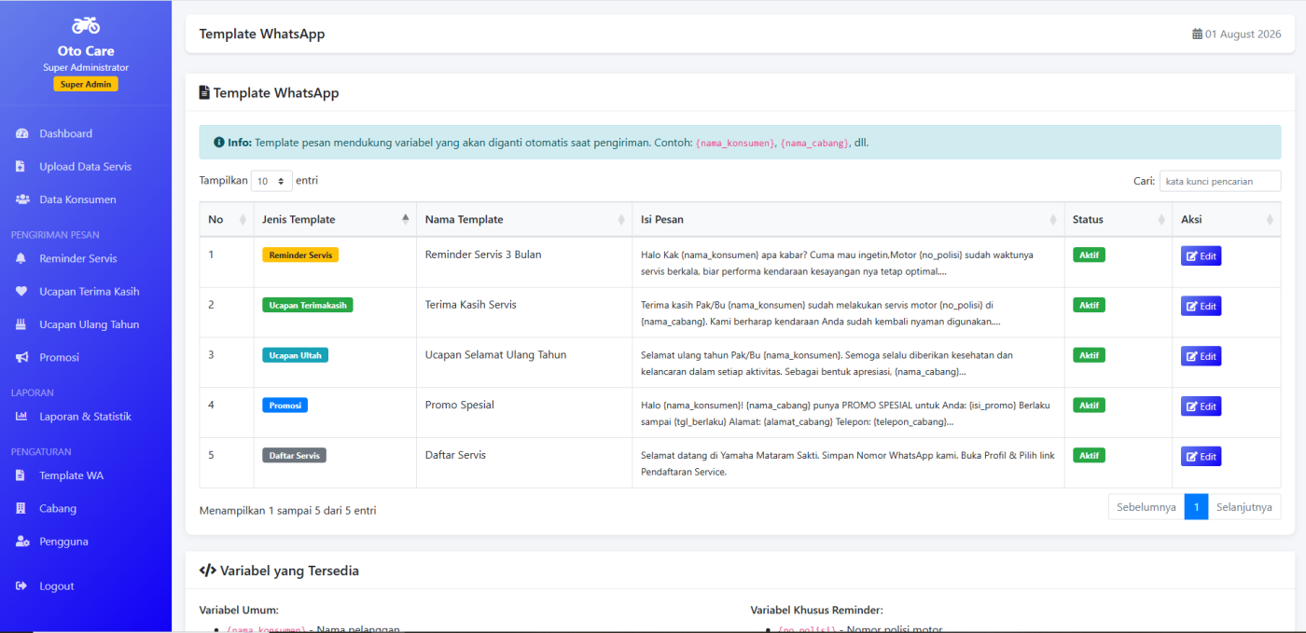The height and width of the screenshot is (633, 1306).
Task: Click the gray Daftar Servis badge
Action: [294, 456]
